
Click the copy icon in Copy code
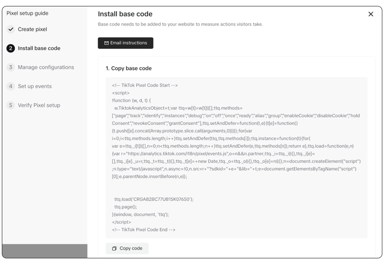(114, 248)
